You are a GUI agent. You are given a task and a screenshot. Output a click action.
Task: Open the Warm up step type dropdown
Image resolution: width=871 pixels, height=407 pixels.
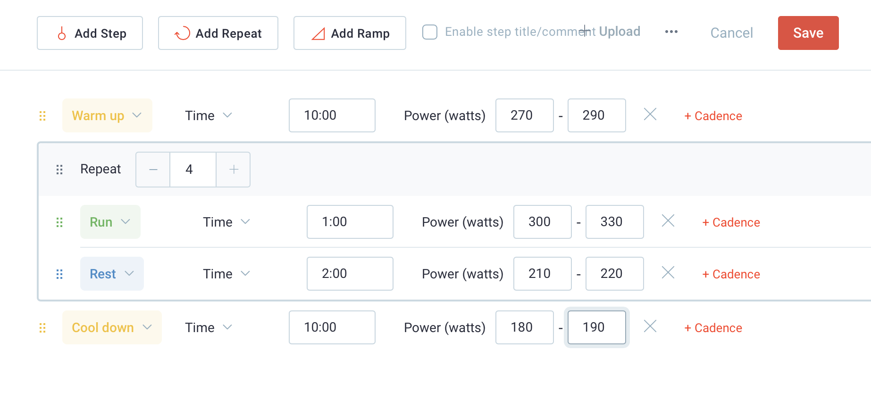tap(107, 115)
